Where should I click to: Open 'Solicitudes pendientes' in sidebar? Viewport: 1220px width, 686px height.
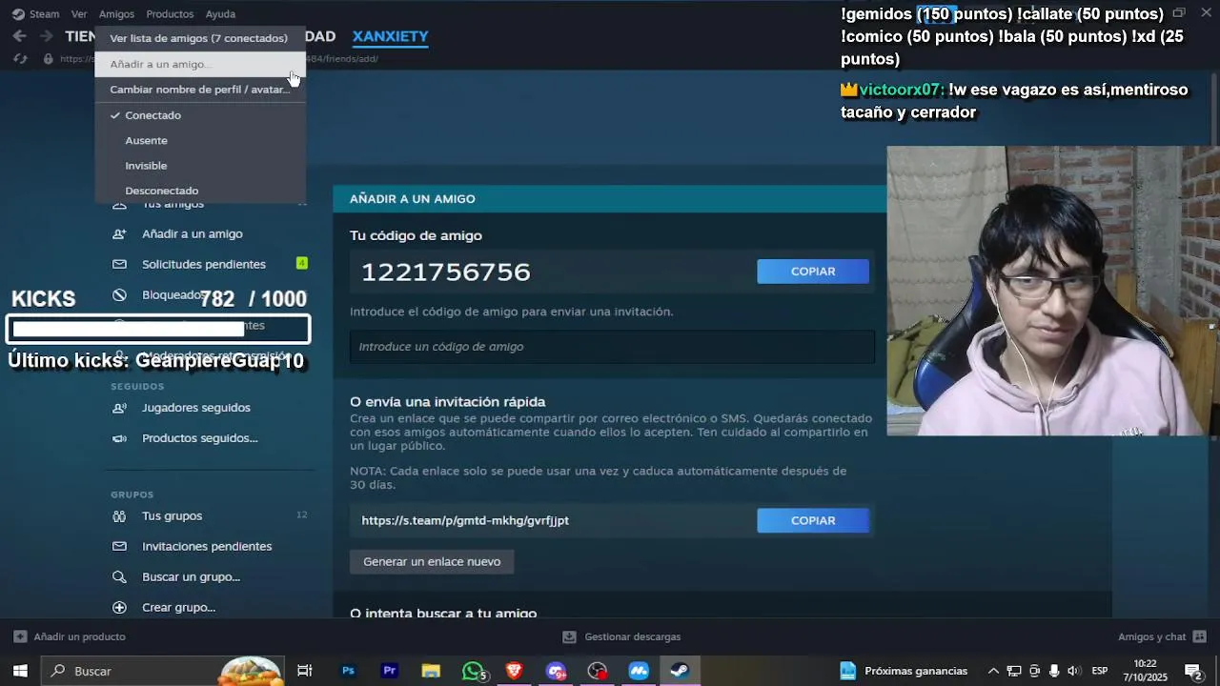pyautogui.click(x=204, y=264)
